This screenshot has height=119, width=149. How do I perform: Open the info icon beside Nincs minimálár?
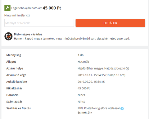click(x=28, y=16)
